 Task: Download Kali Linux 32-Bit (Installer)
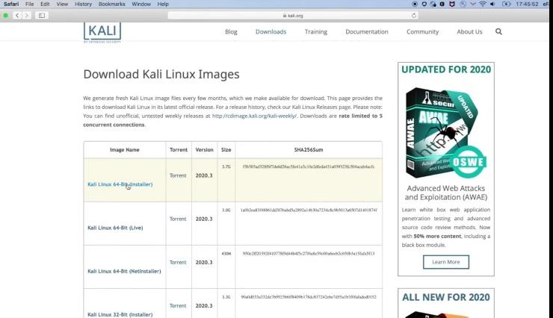coord(120,314)
